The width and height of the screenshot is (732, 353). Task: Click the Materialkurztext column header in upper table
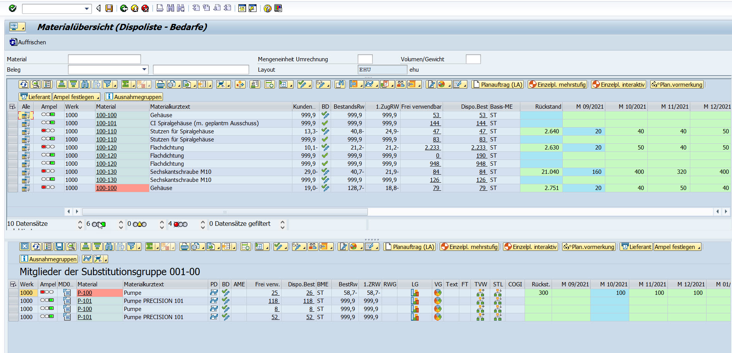click(170, 107)
